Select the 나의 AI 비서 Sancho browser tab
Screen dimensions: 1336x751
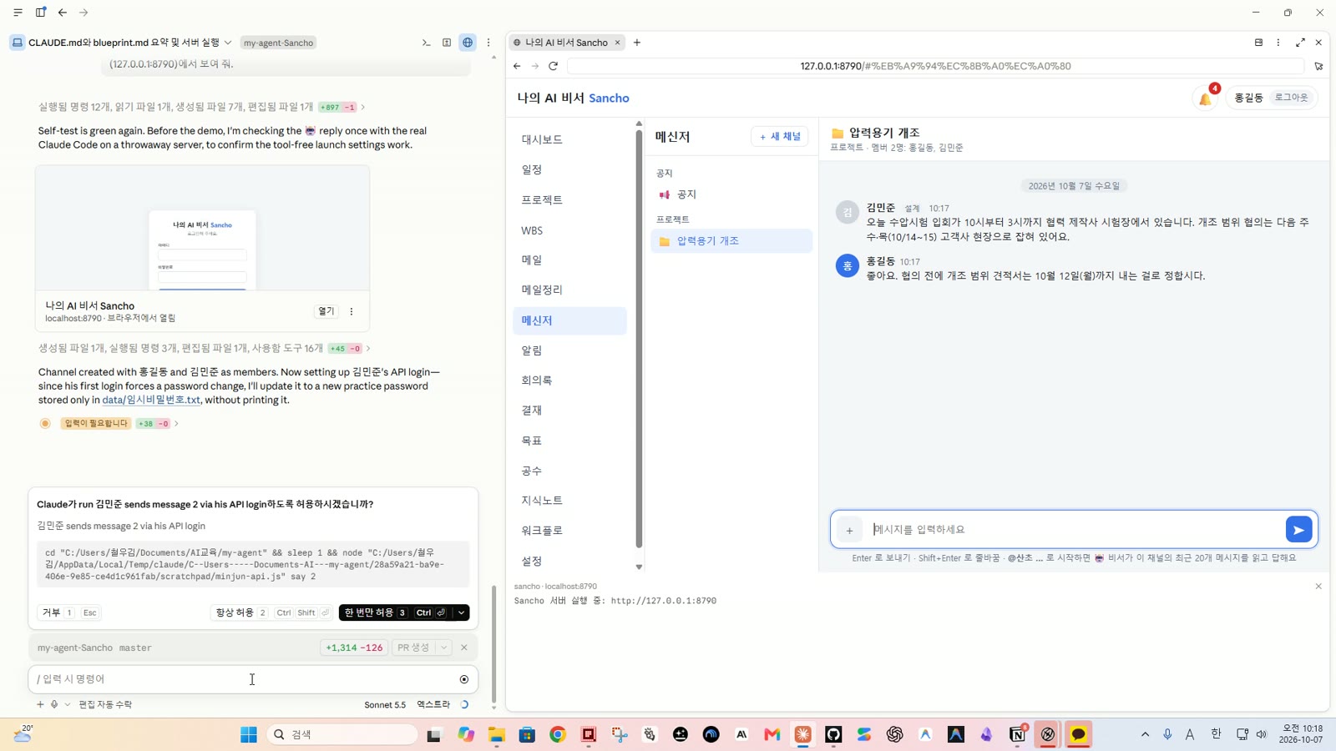566,43
